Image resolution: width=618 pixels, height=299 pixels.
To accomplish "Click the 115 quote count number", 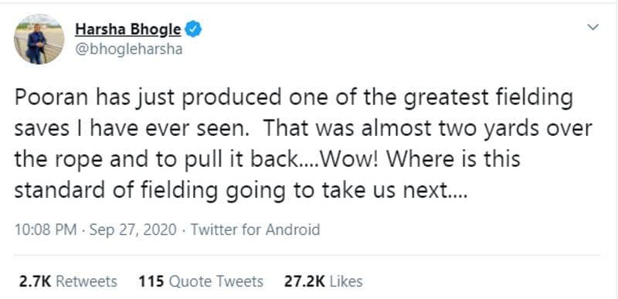I will 151,281.
